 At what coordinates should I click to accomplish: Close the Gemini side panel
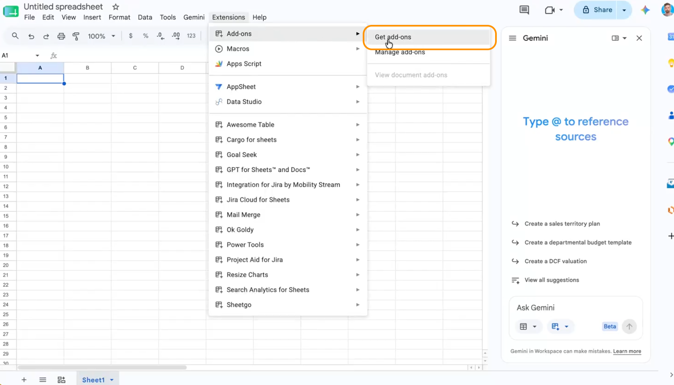639,38
